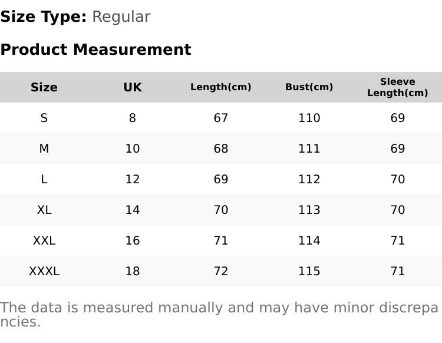Click the Size column header
The image size is (442, 343).
44,87
